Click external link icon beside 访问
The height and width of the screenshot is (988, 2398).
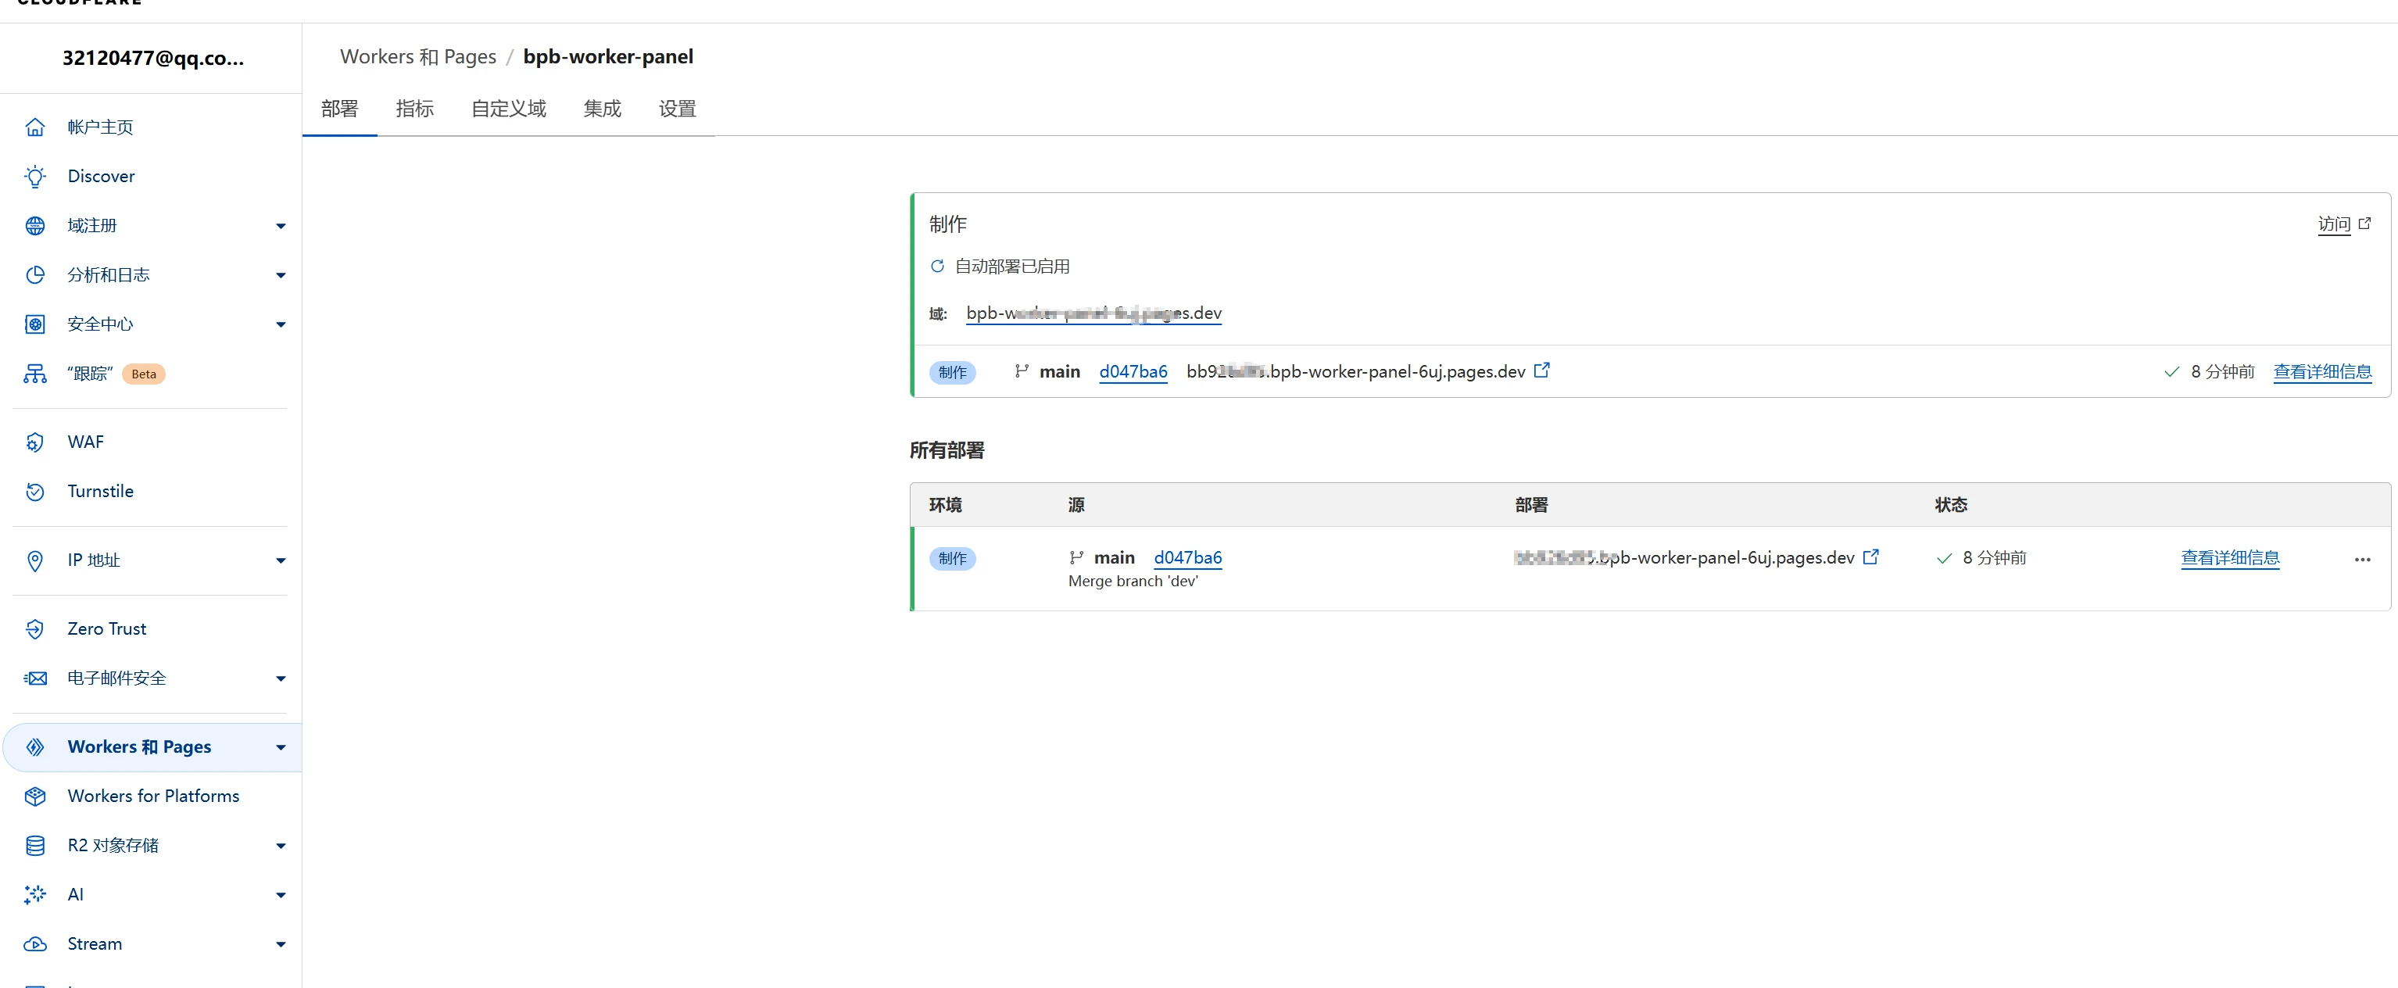coord(2364,224)
